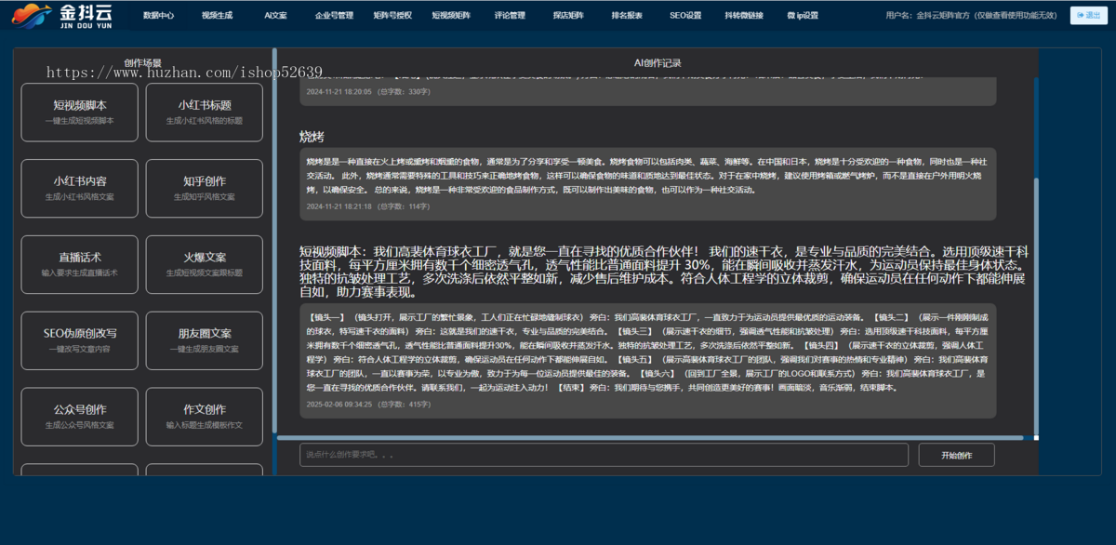This screenshot has width=1116, height=545.
Task: Open the 评论管理 menu
Action: (510, 16)
